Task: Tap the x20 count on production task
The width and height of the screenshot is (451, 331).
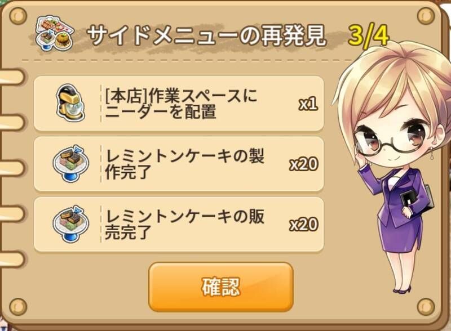Action: click(304, 164)
